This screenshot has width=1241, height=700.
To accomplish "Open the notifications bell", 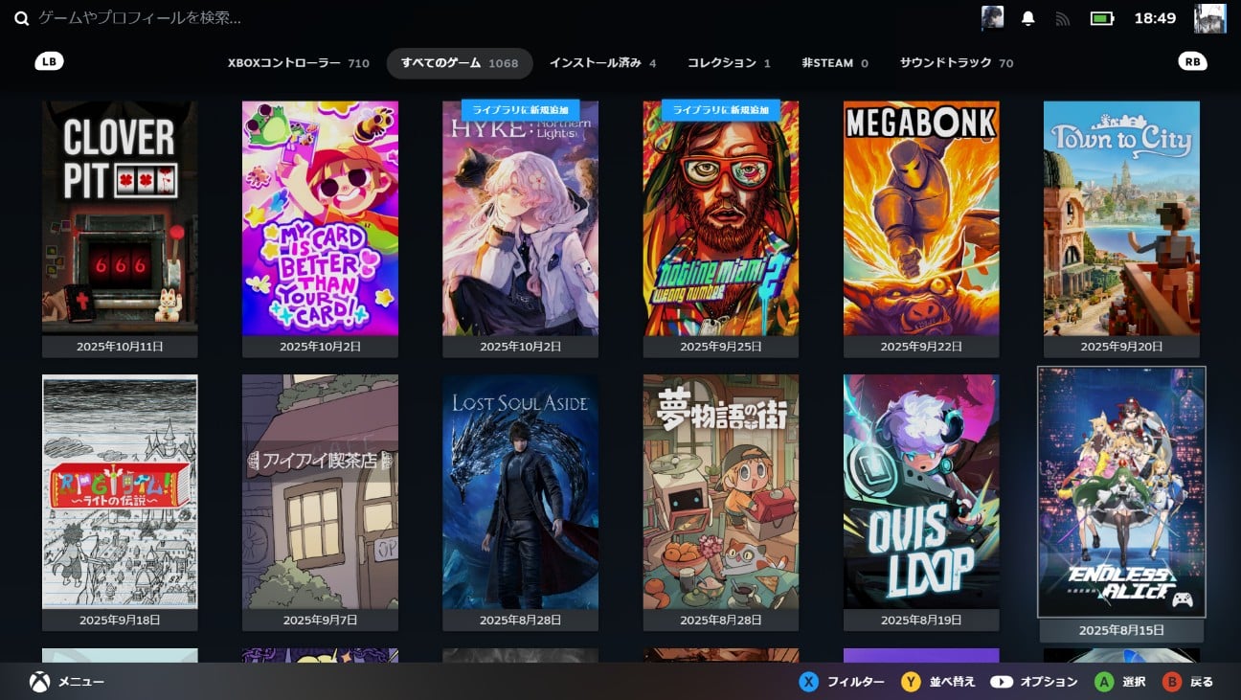I will coord(1028,18).
